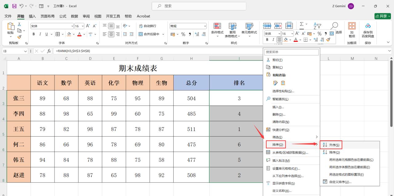The height and width of the screenshot is (196, 394).
Task: Open the Insert (插入) ribbon tab
Action: (32, 16)
